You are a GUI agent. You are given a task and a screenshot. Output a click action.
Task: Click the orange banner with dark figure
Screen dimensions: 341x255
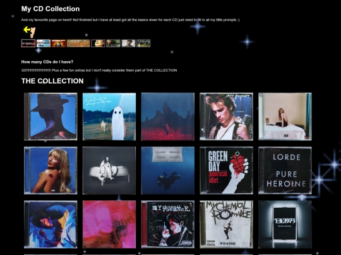tap(59, 43)
